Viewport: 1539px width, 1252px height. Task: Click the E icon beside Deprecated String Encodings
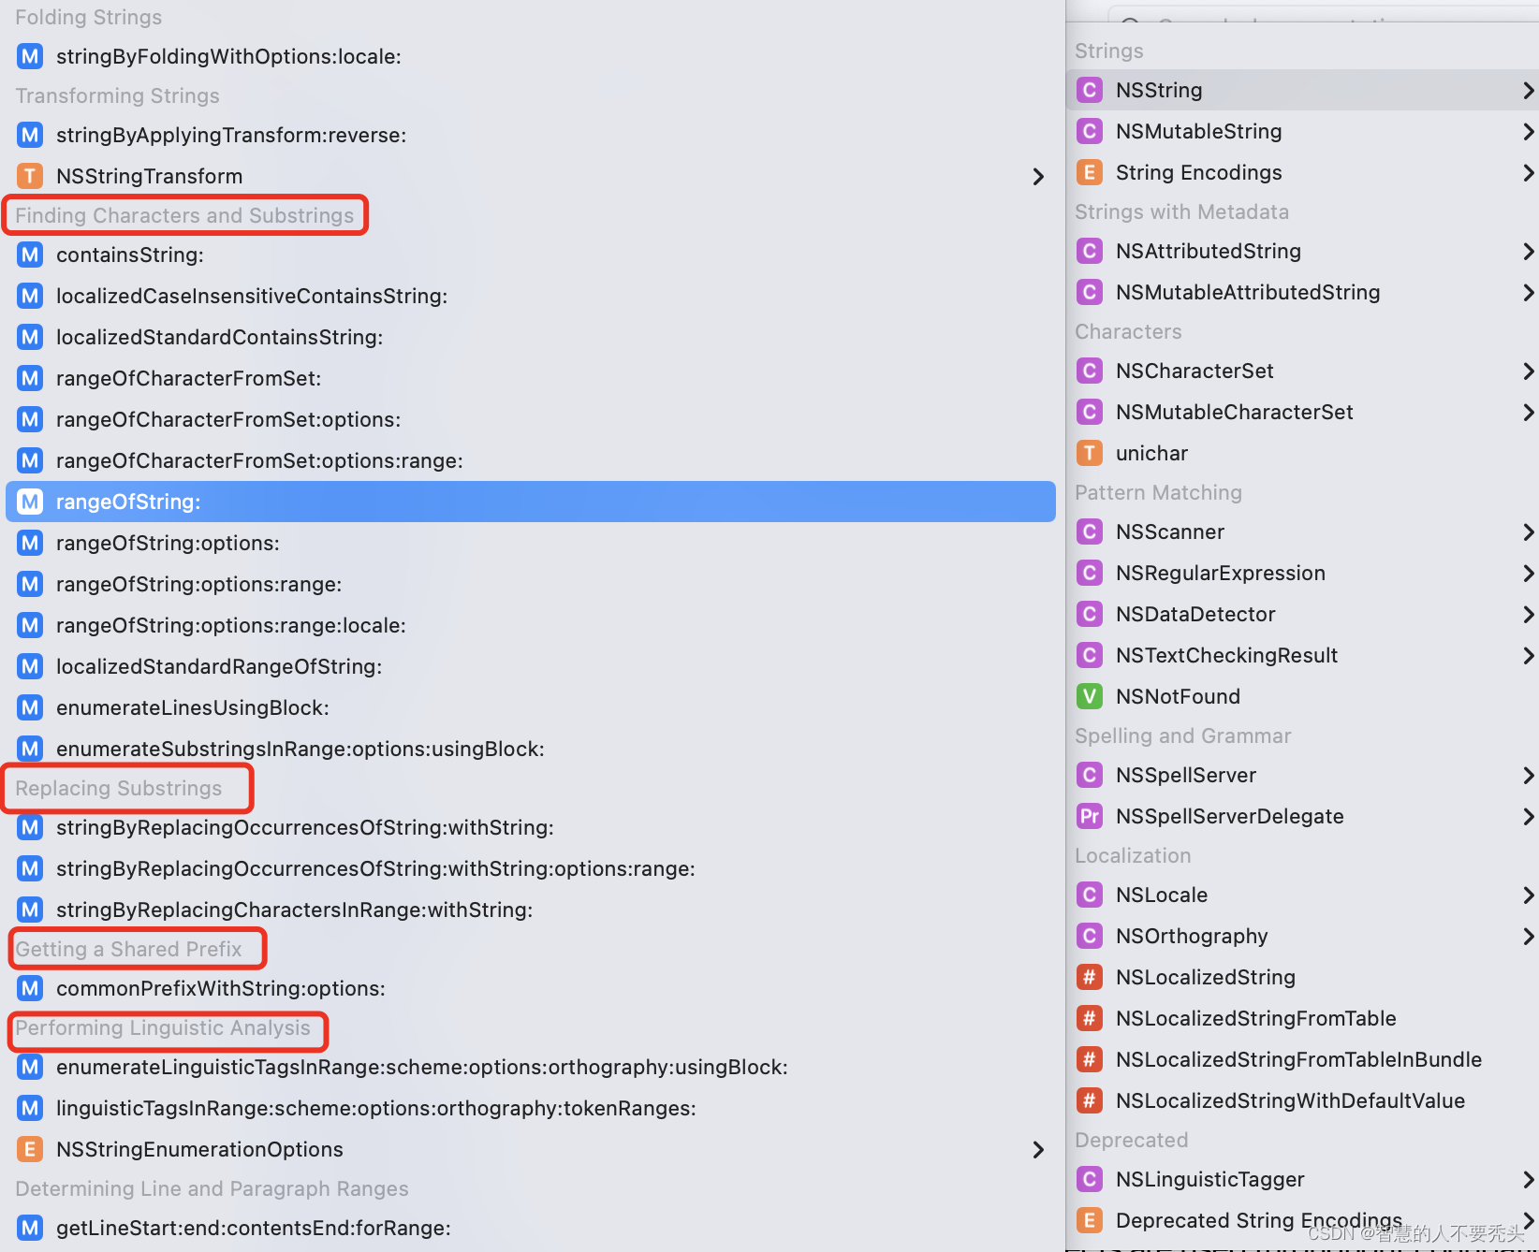(1089, 1220)
